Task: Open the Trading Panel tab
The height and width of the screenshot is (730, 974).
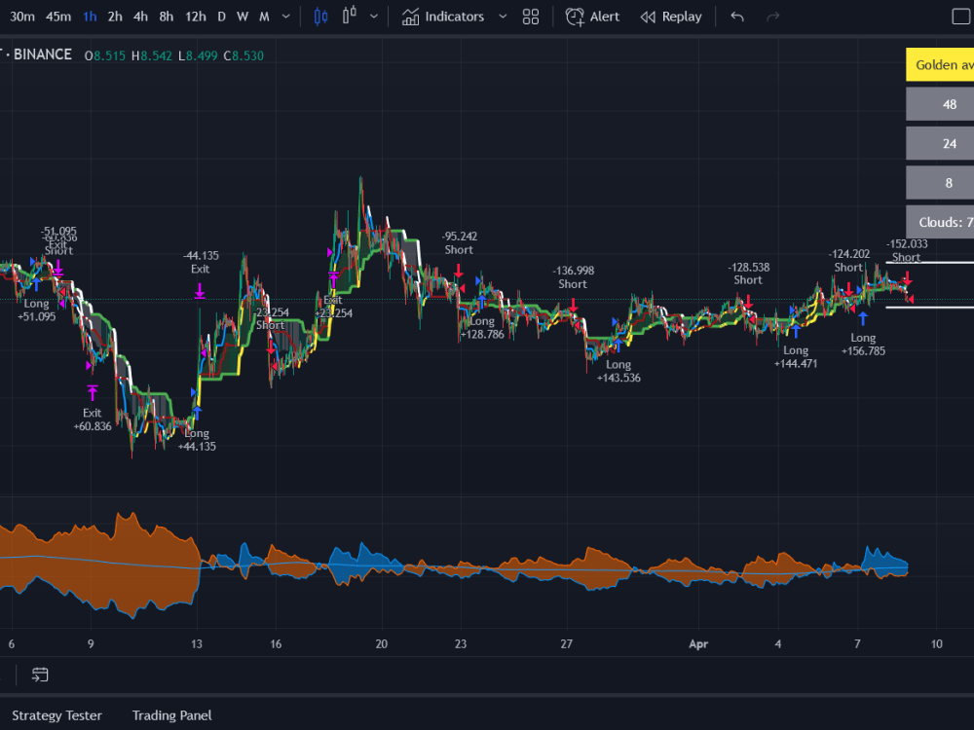Action: pyautogui.click(x=171, y=715)
